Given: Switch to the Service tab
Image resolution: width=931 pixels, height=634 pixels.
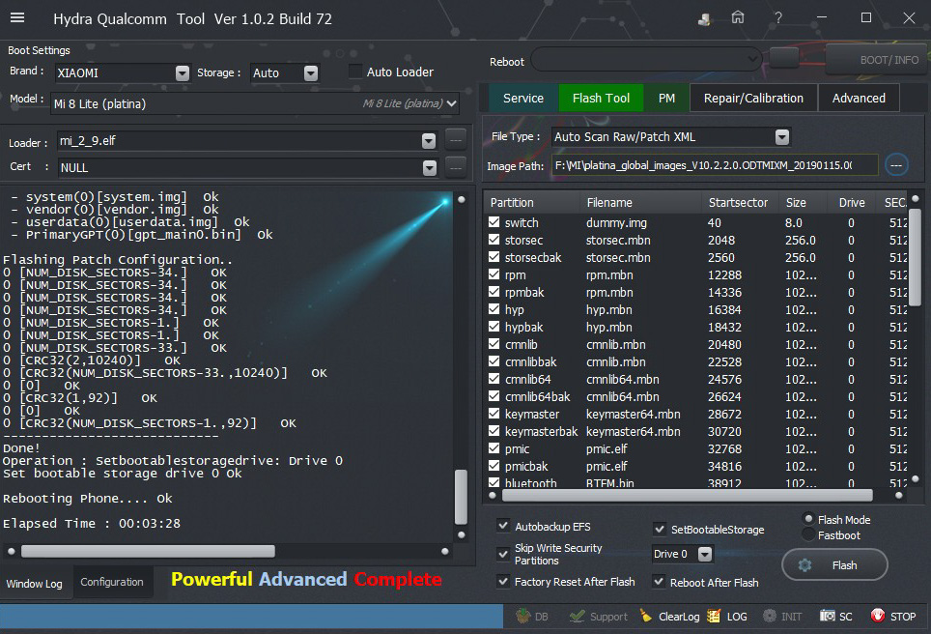Looking at the screenshot, I should point(523,98).
